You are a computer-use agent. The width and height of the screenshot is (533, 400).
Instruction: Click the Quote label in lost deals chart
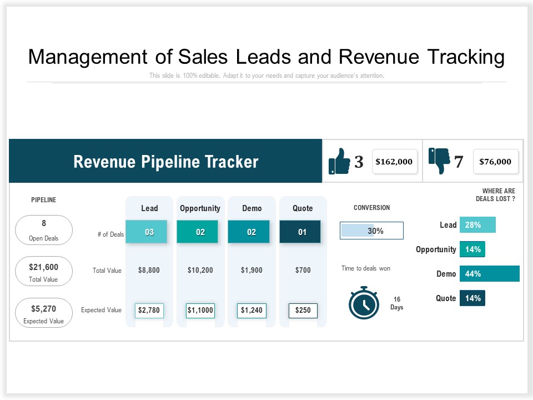[446, 298]
